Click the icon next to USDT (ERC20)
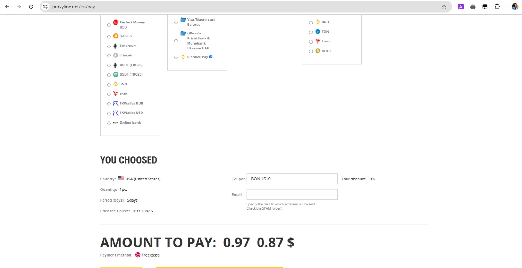This screenshot has width=522, height=268. [115, 65]
